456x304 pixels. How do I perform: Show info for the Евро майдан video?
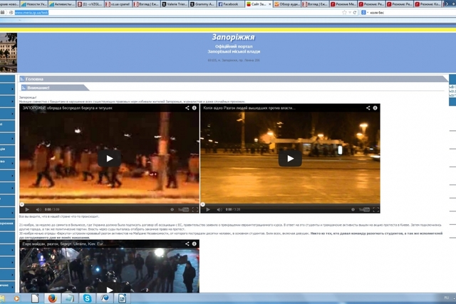pos(195,243)
